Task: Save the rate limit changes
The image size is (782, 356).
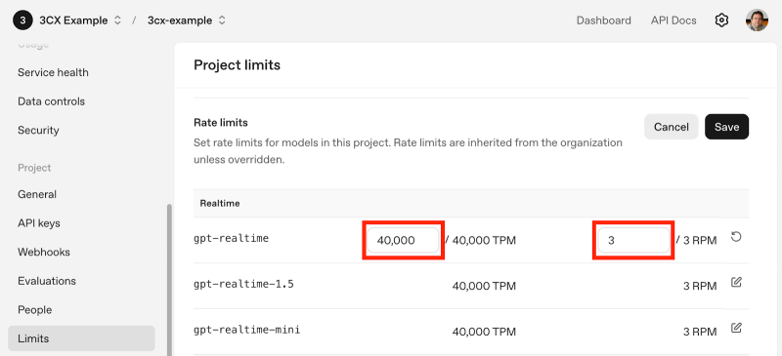Action: 726,127
